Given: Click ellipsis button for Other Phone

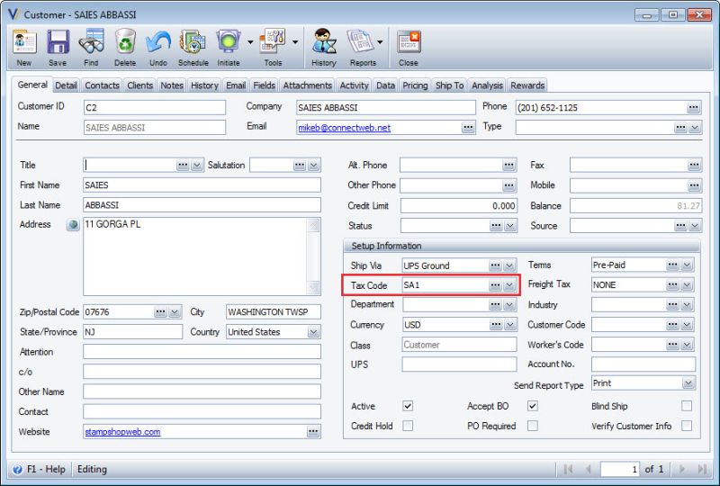Looking at the screenshot, I should 508,185.
